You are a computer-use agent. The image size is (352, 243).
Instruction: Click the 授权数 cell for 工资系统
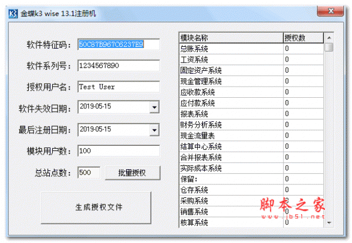[x=303, y=60]
